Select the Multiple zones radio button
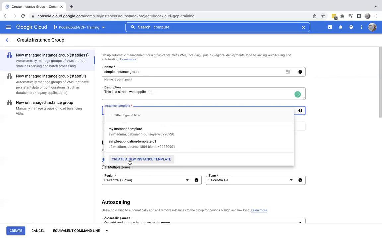The height and width of the screenshot is (238, 382). [x=104, y=167]
